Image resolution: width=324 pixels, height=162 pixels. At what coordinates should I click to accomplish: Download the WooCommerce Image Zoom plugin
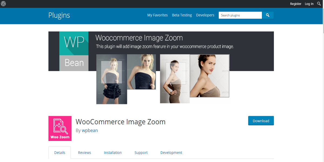point(261,121)
